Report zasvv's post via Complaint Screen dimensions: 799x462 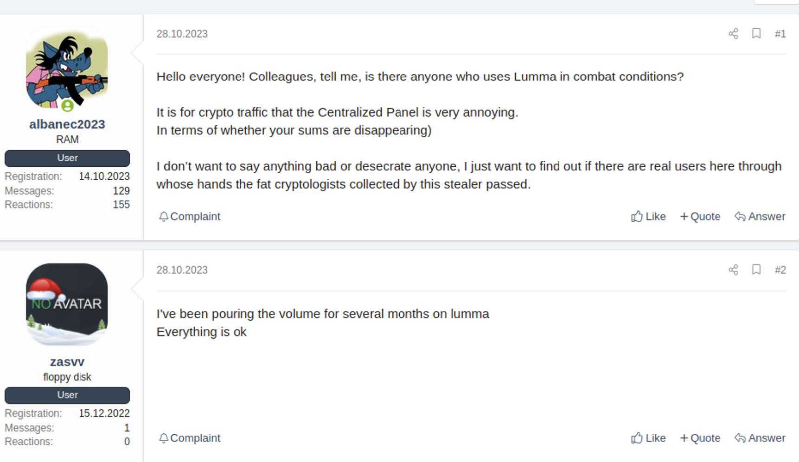pos(189,438)
